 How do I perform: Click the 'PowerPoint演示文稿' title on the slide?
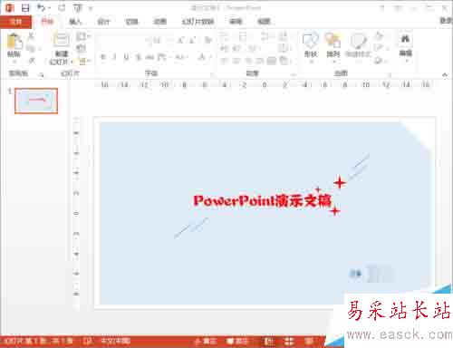263,200
